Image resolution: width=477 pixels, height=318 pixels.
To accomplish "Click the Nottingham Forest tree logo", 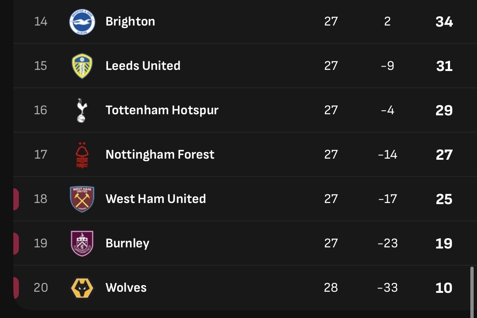I will [82, 155].
